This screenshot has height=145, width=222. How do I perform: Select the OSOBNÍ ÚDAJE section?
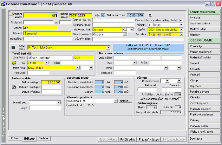[x=204, y=40]
